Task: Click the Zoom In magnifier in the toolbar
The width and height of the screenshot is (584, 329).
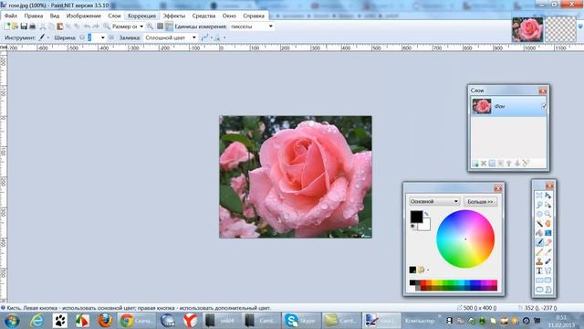Action: coord(150,27)
